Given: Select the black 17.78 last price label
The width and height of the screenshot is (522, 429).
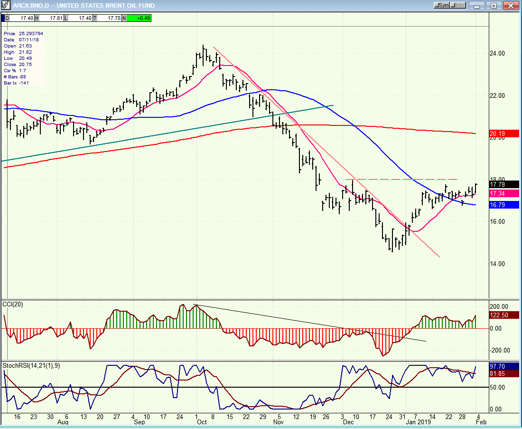Looking at the screenshot, I should click(x=504, y=184).
